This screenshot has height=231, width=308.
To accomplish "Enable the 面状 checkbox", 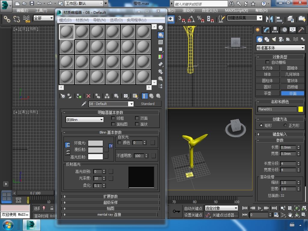I will point(137,124).
